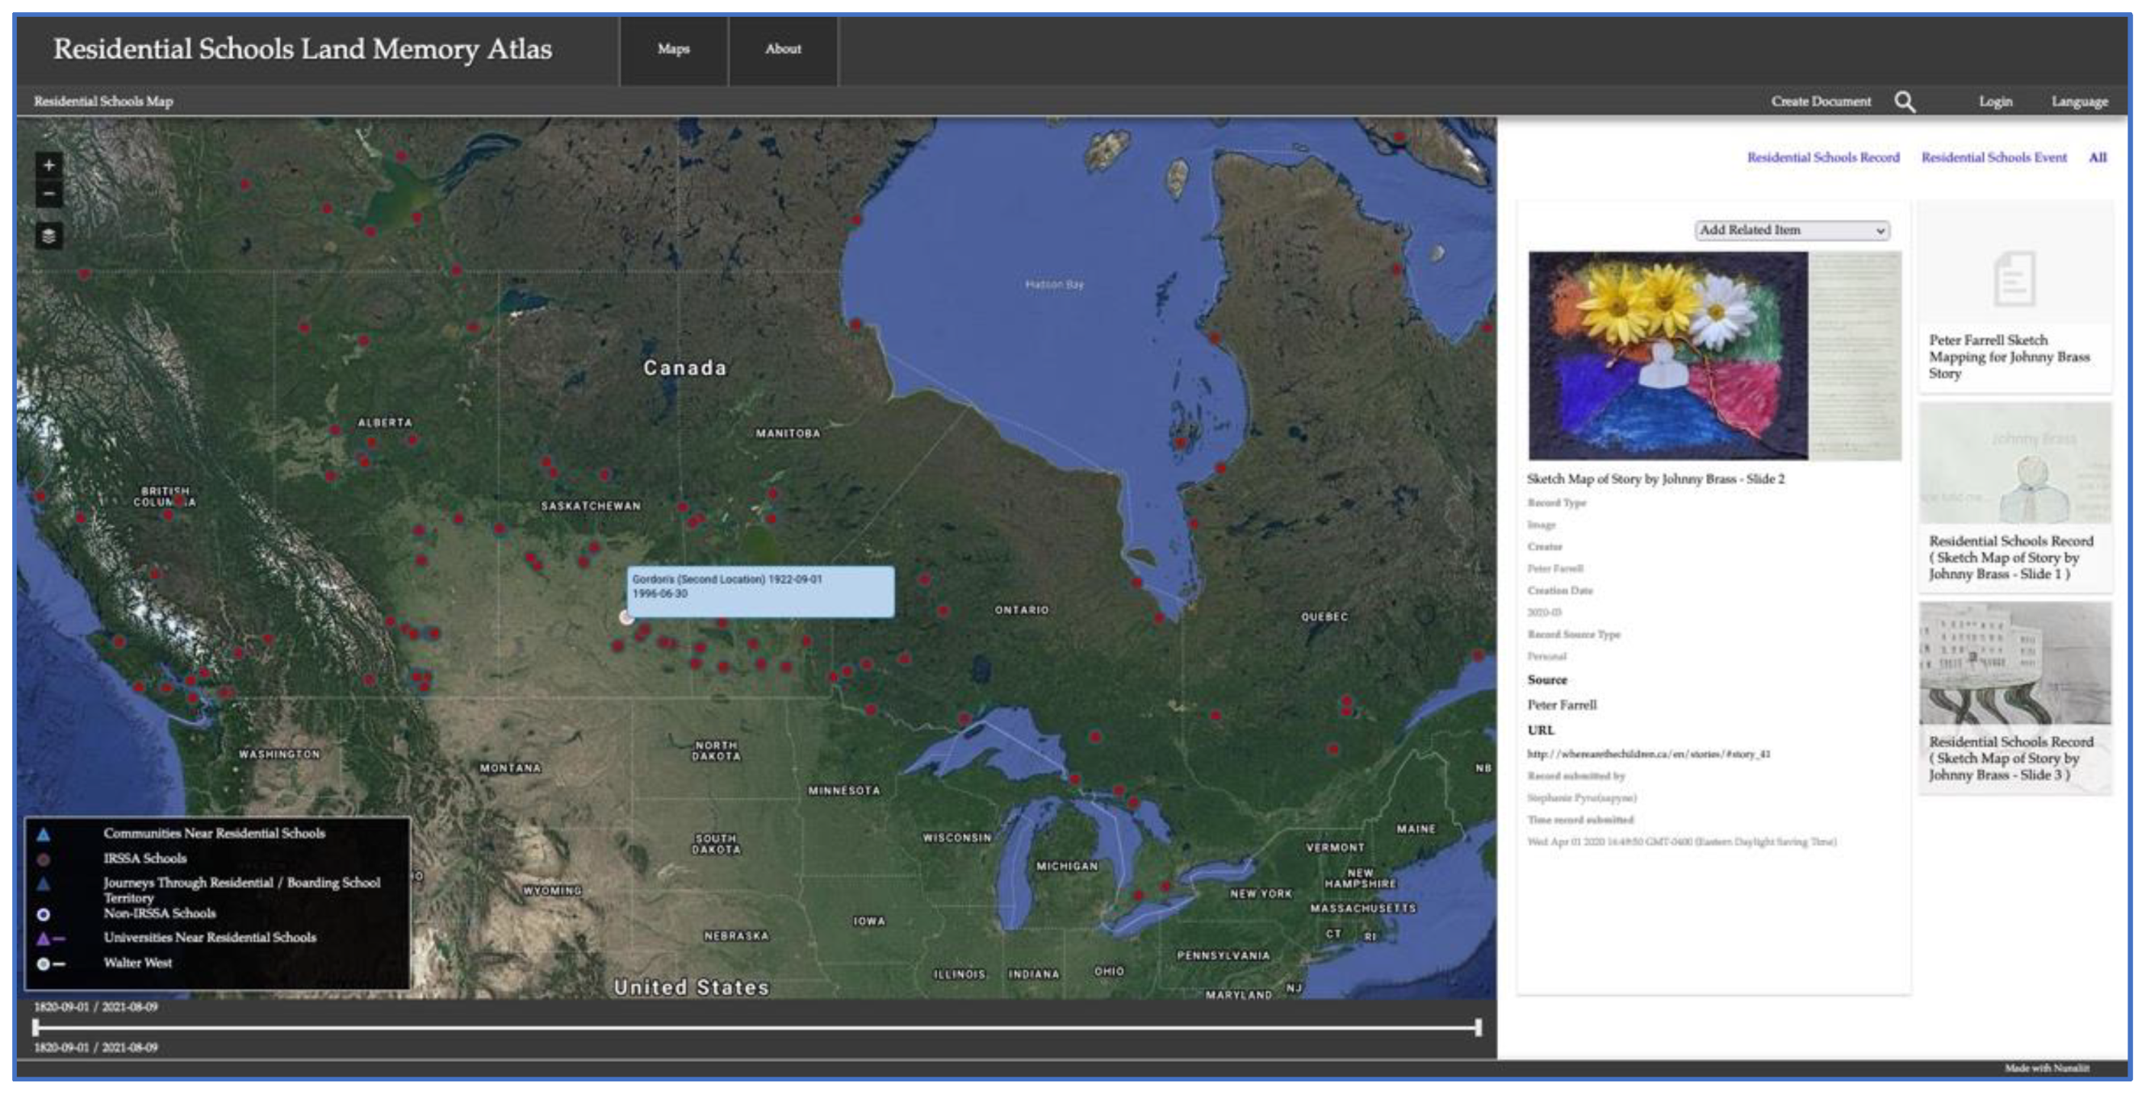Zoom out with the minus map button
The width and height of the screenshot is (2142, 1095).
click(x=49, y=194)
